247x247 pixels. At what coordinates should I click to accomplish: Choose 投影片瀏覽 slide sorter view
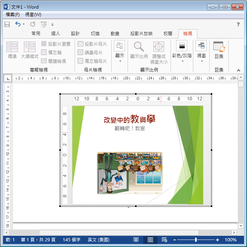[x=56, y=44]
